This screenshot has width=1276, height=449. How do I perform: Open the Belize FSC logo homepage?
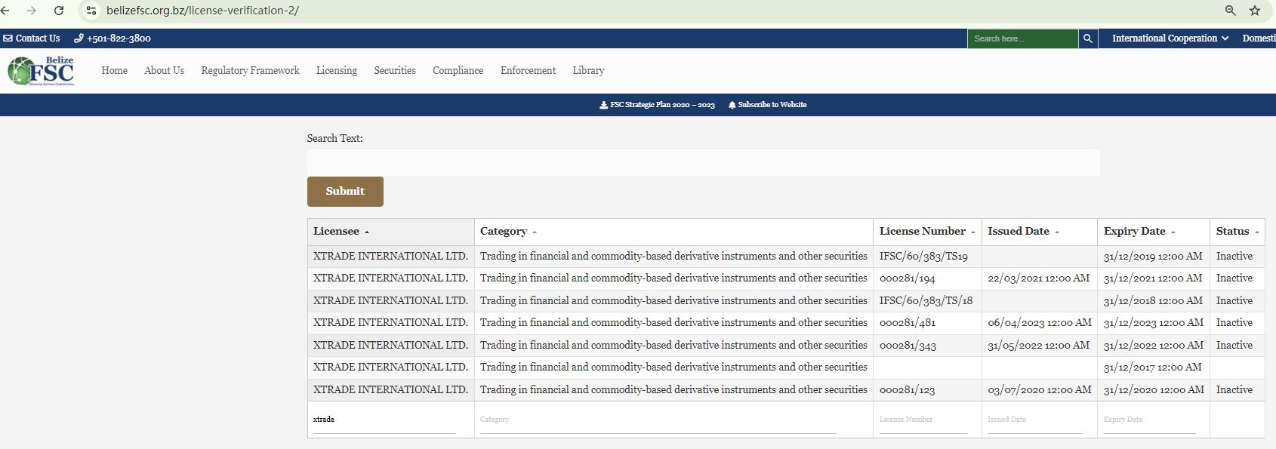coord(42,71)
